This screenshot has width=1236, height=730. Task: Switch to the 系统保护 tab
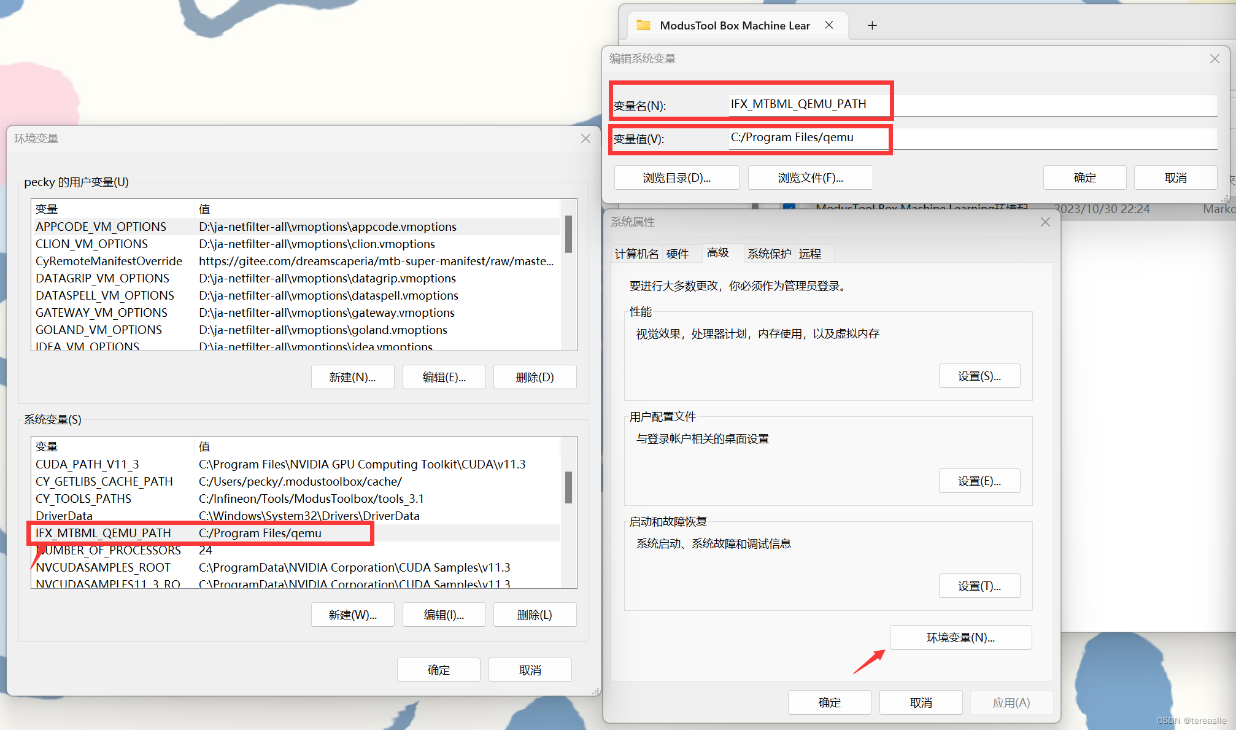(x=769, y=253)
